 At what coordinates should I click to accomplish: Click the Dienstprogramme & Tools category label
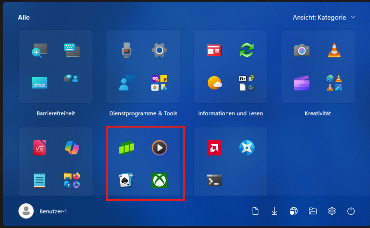coord(143,114)
